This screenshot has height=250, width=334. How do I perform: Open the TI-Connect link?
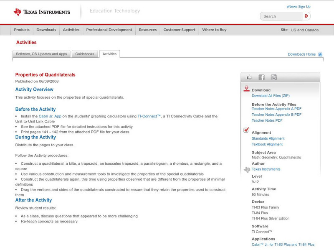149,116
